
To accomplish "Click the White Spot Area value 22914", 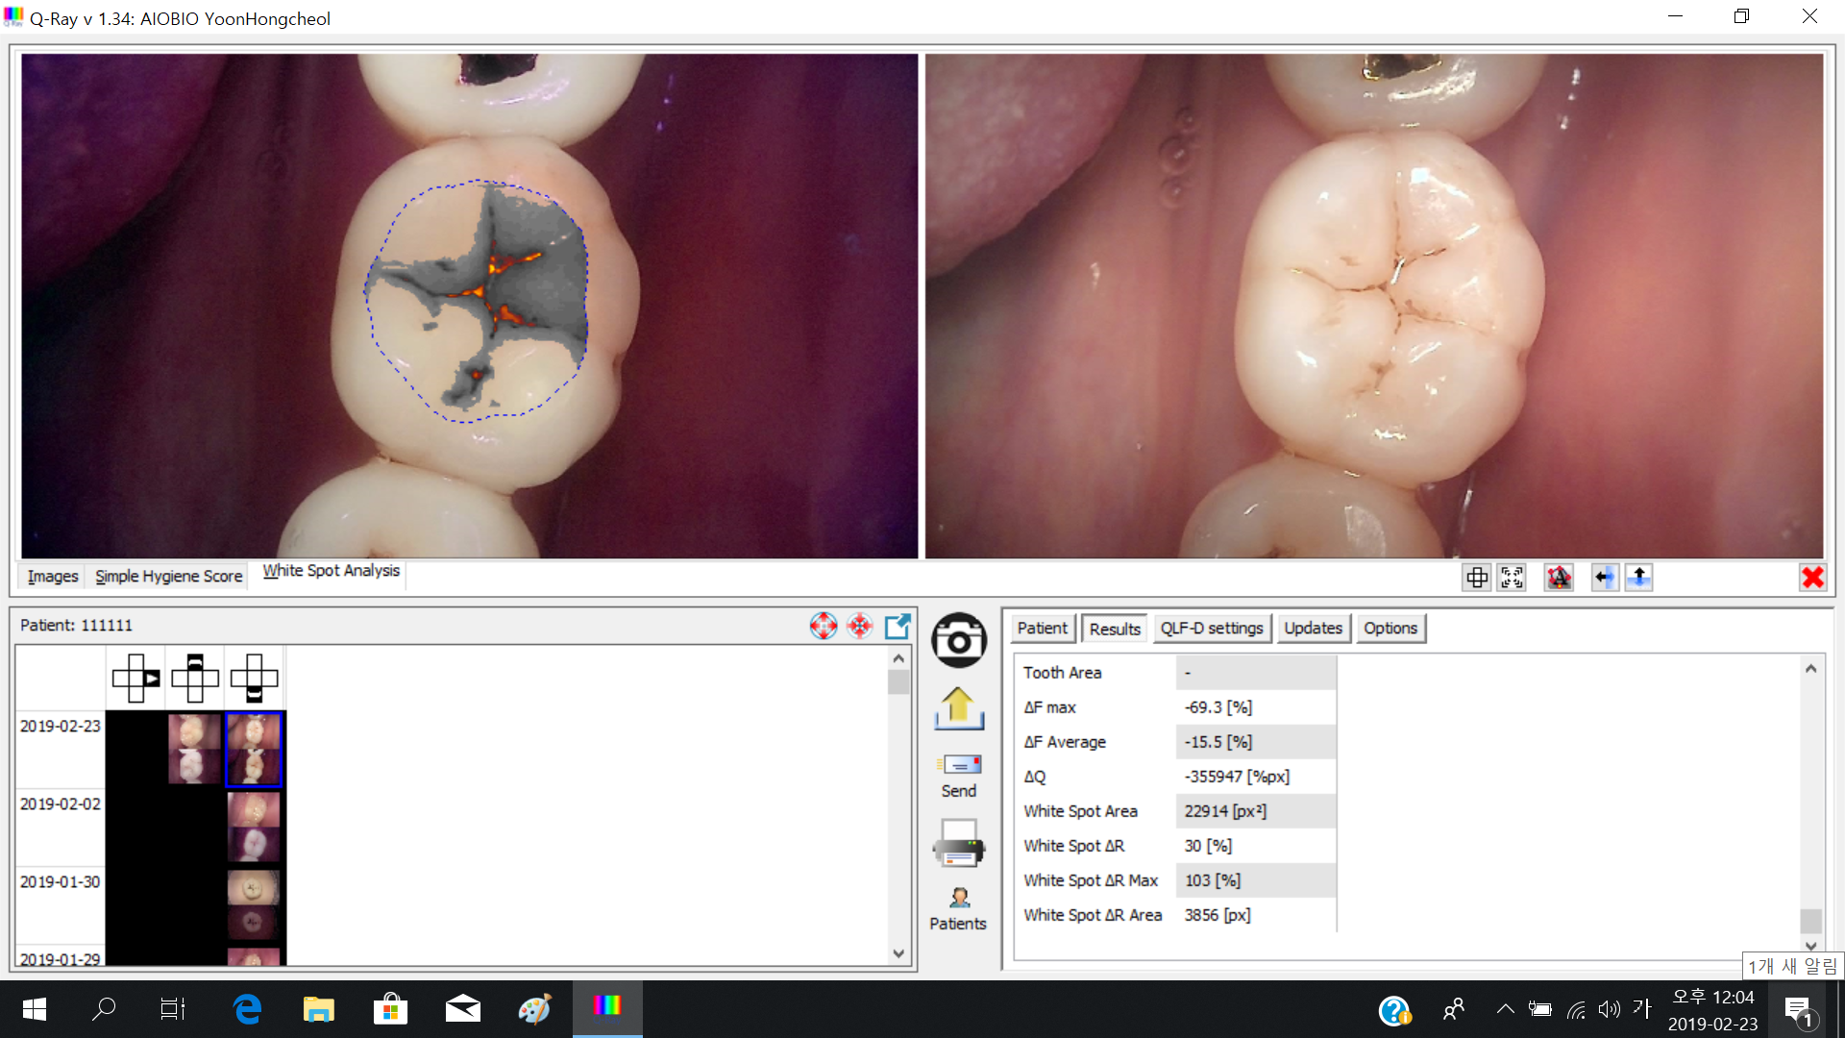I will pos(1225,811).
